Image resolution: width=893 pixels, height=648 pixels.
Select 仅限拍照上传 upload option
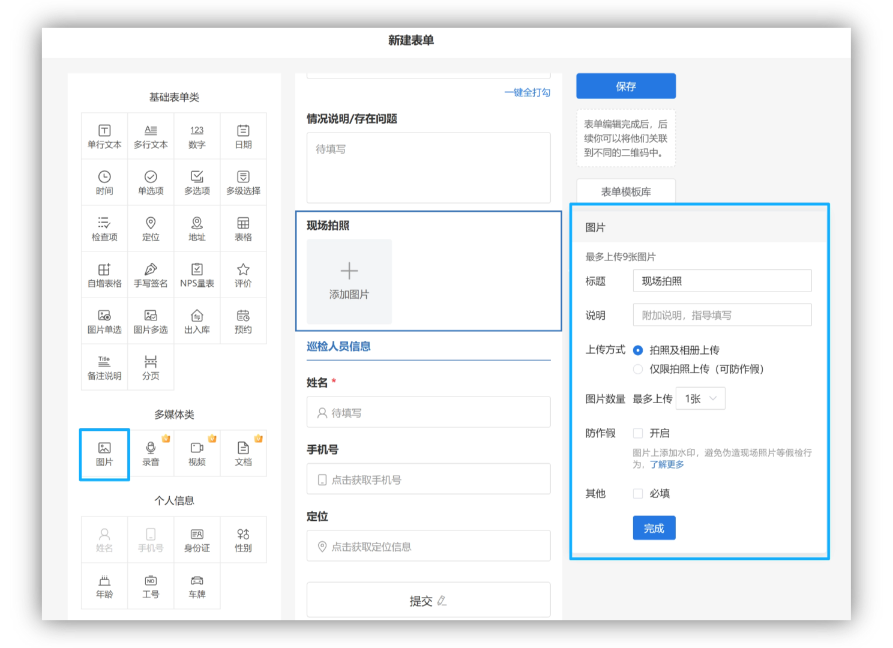pyautogui.click(x=638, y=369)
